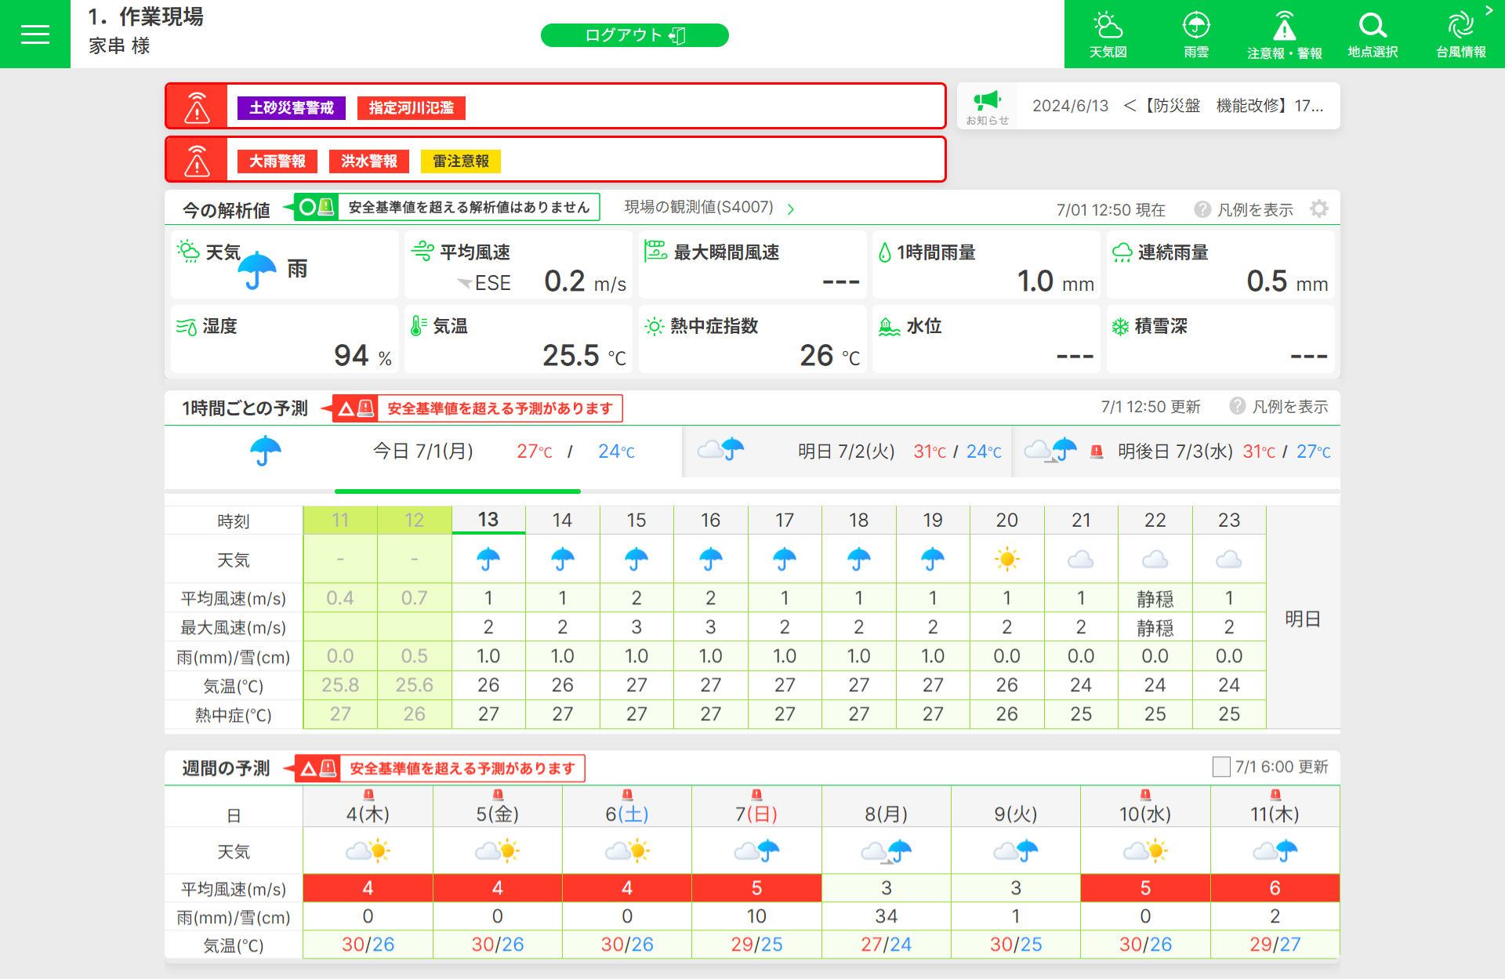The width and height of the screenshot is (1505, 979).
Task: Click the 1時間雨量 drop icon
Action: point(885,252)
